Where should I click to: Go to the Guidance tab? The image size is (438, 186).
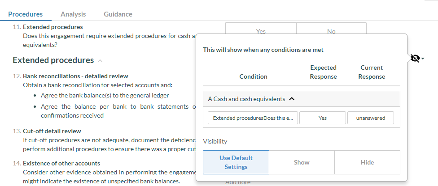118,14
